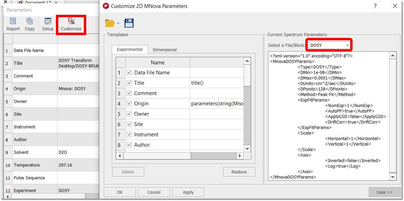Select the Solvent row in Parameters panel
Viewport: 404px width, 201px height.
(x=51, y=152)
